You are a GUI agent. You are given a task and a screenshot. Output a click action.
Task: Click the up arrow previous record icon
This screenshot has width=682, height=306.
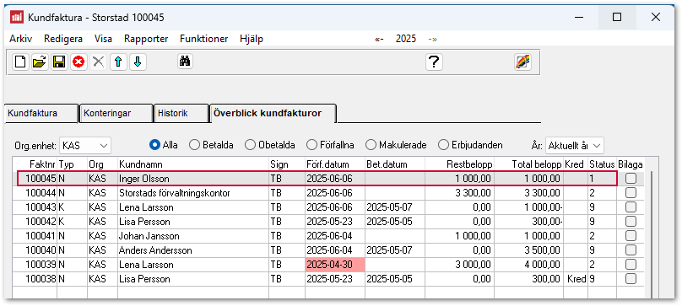[118, 62]
